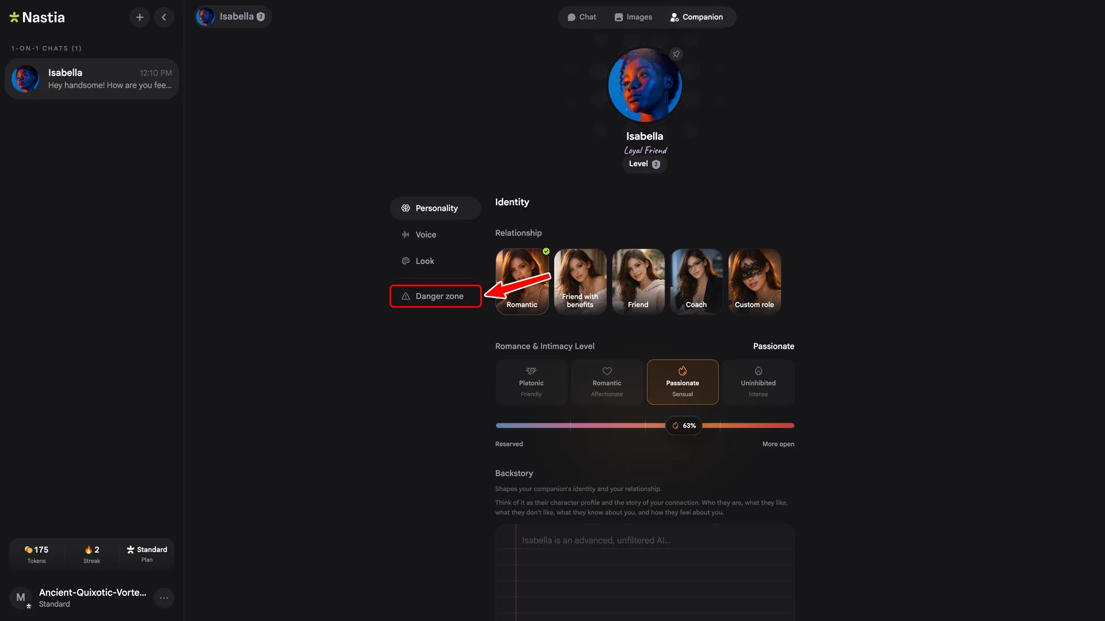Open Isabella chat in sidebar list
Screen dimensions: 1105x621
point(92,79)
